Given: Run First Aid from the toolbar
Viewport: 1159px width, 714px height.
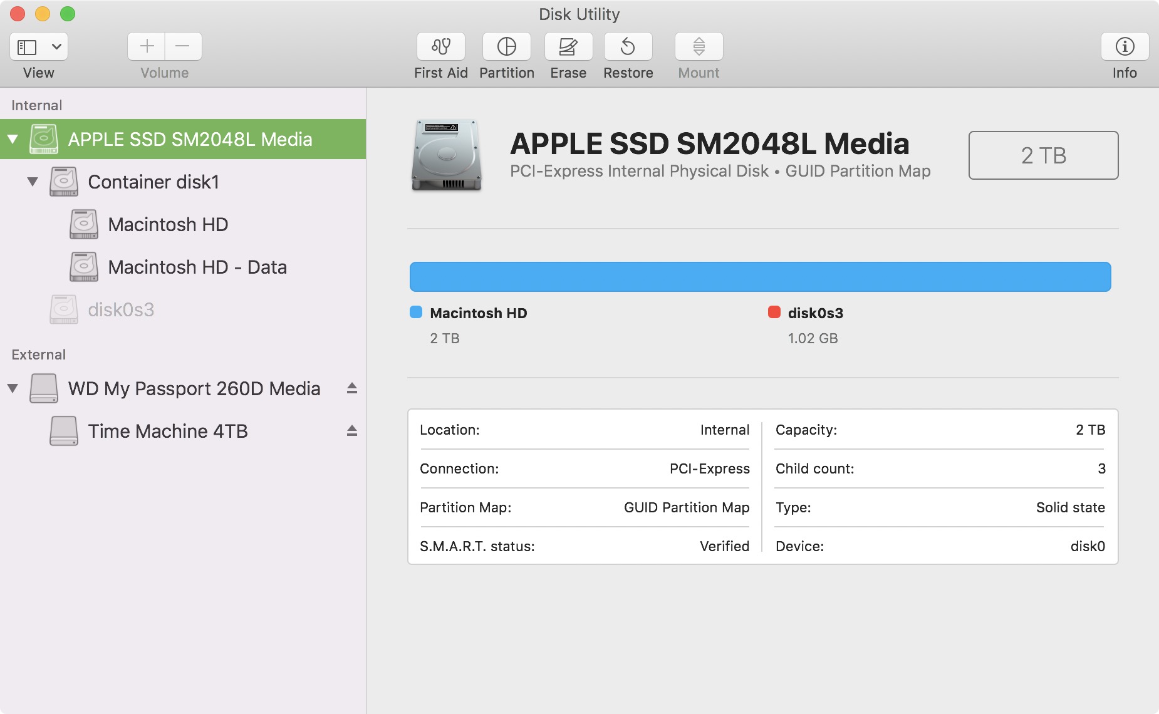Looking at the screenshot, I should pyautogui.click(x=440, y=47).
